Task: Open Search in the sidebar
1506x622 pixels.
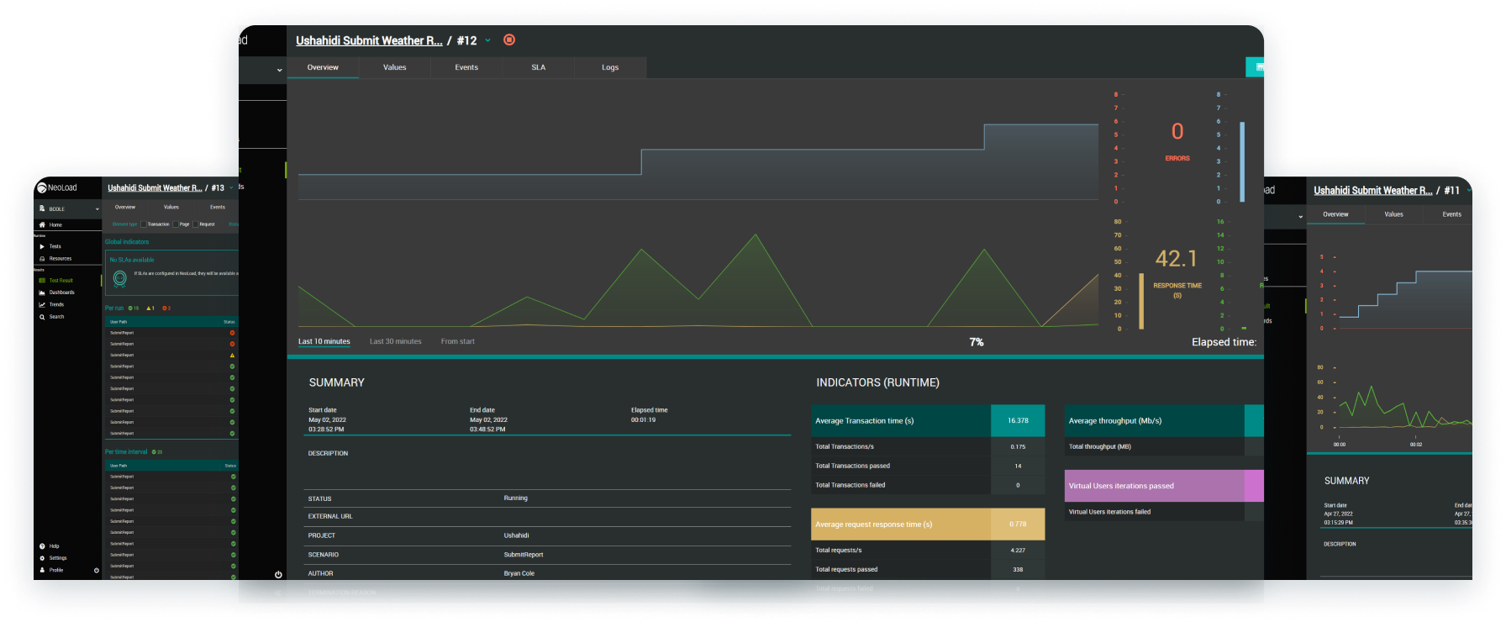Action: point(56,317)
